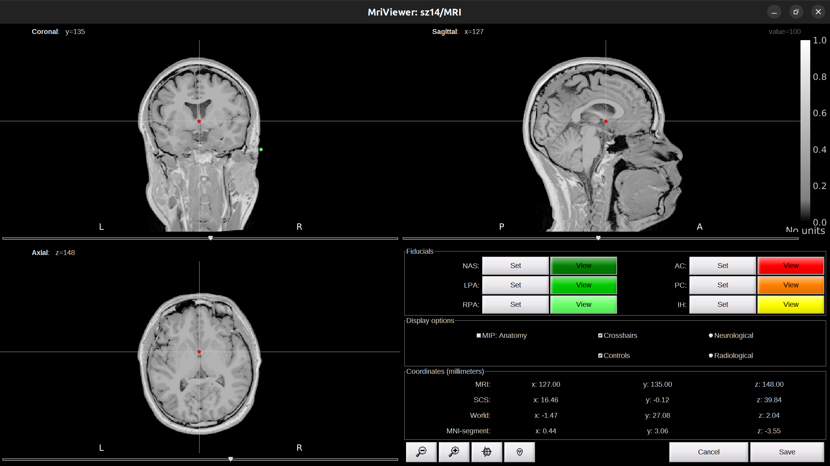
Task: Click the Cancel button
Action: [708, 452]
